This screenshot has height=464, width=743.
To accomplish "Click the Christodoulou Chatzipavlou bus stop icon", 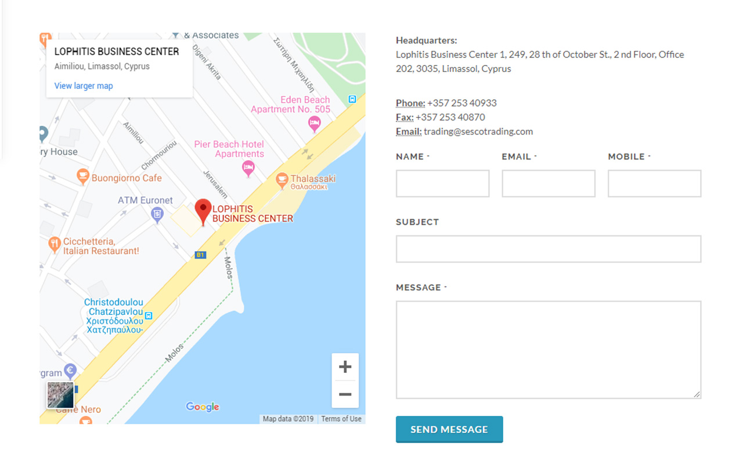I will (x=149, y=316).
